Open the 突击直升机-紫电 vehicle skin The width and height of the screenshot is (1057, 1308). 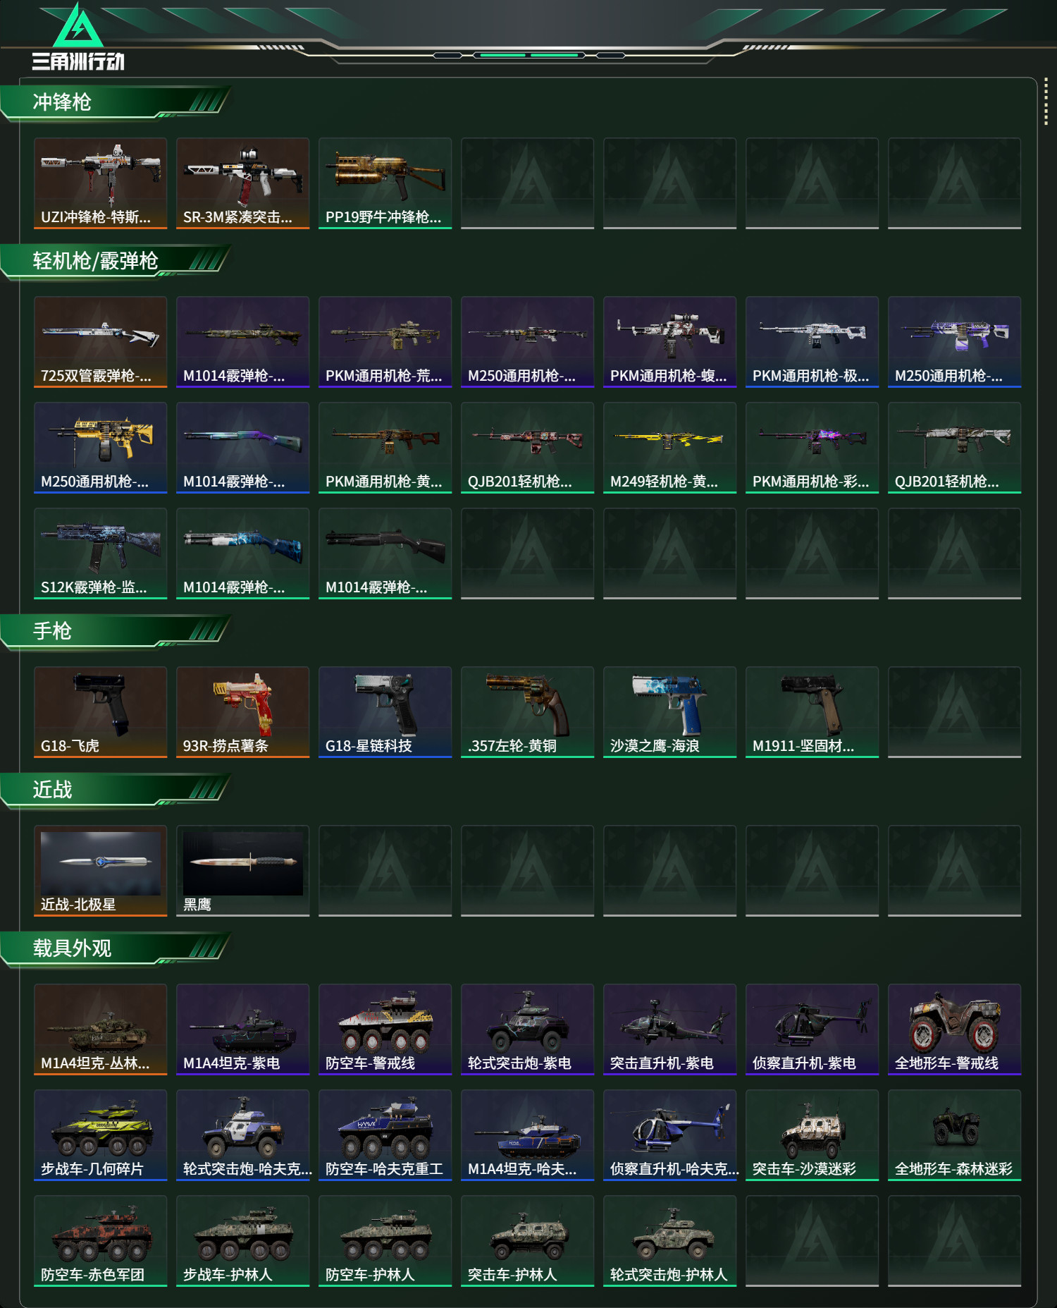[x=670, y=1029]
